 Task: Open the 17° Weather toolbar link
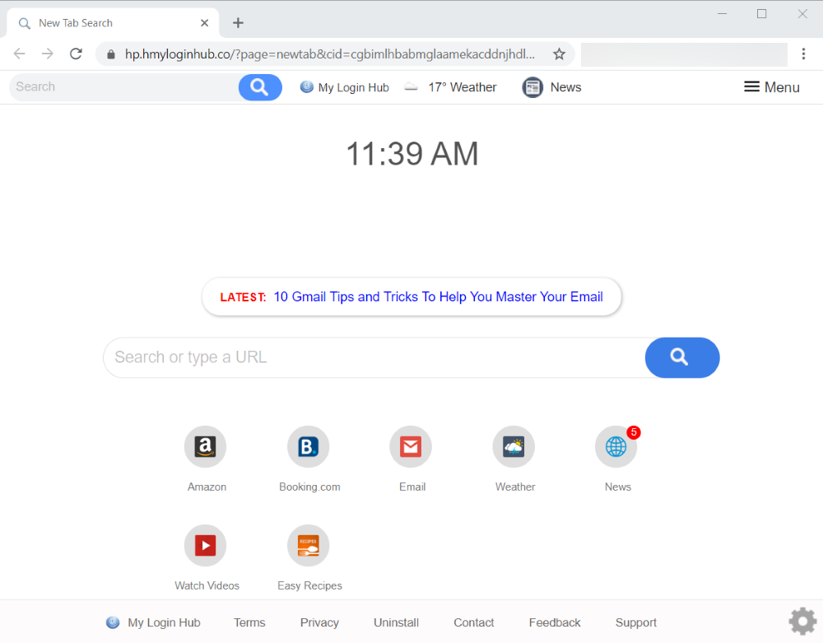click(x=462, y=87)
